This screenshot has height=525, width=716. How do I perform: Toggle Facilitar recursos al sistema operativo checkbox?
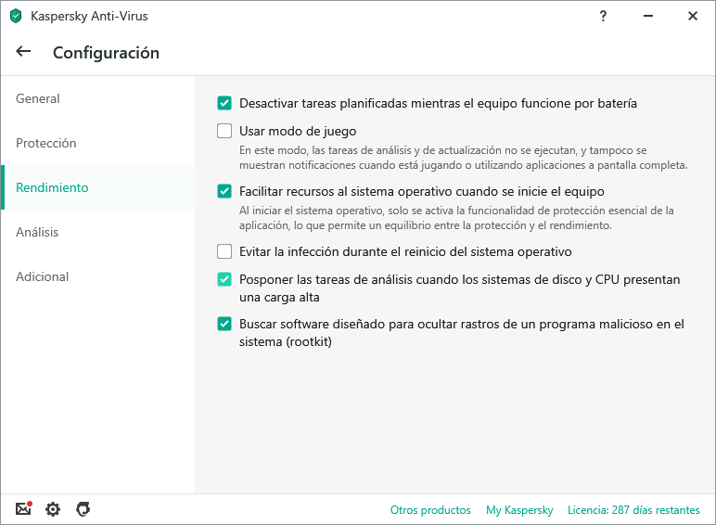click(224, 191)
